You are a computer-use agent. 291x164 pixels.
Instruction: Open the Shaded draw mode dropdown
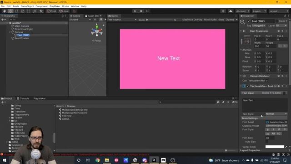[80, 20]
